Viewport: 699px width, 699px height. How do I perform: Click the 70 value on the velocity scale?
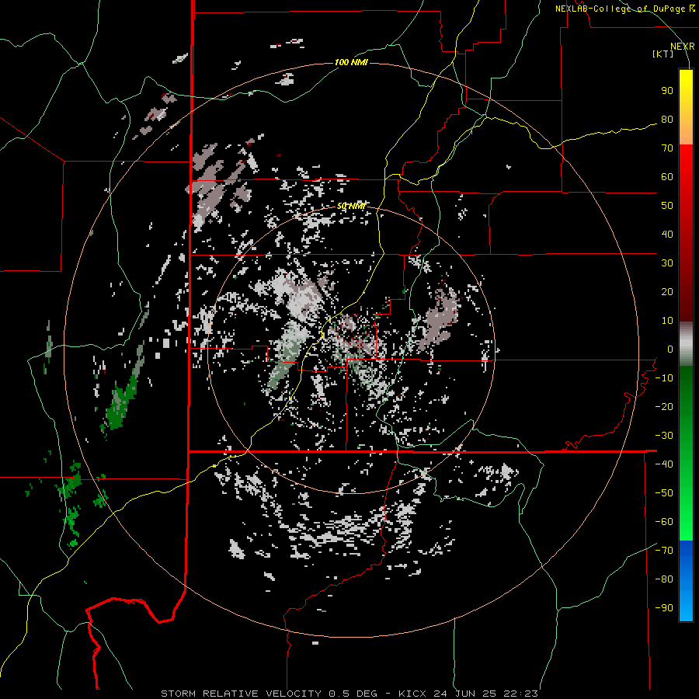(667, 148)
